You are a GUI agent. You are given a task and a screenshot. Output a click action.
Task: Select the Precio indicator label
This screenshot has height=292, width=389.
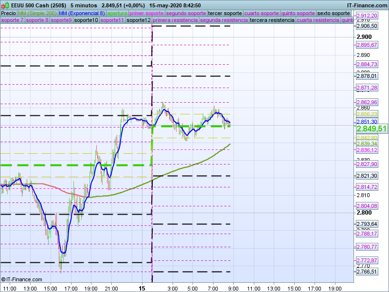tap(8, 13)
